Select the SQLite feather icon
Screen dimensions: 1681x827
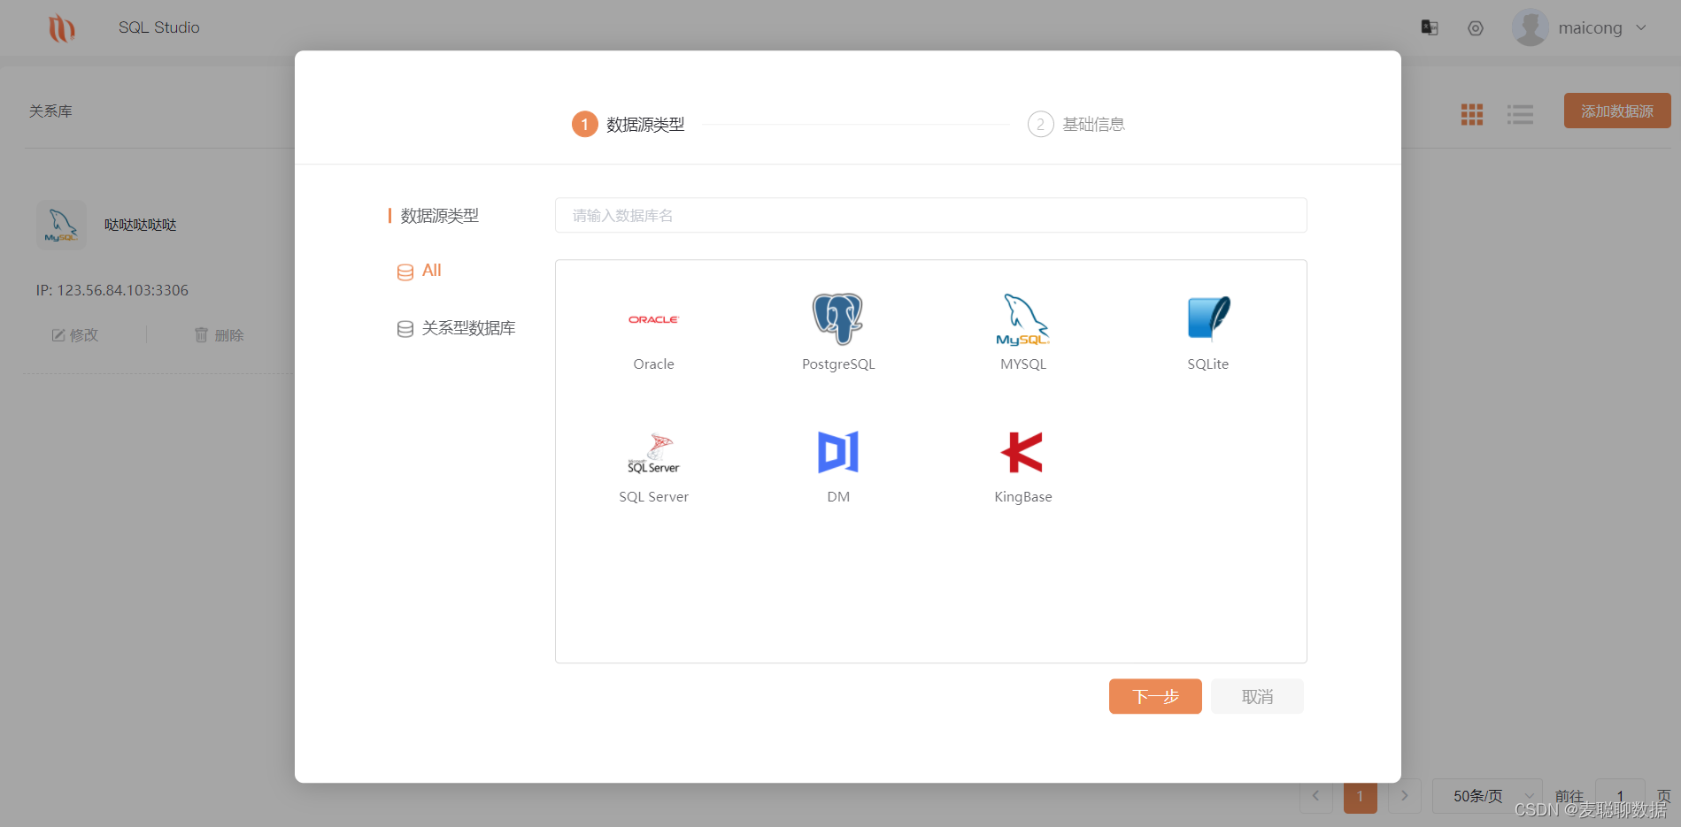1208,318
